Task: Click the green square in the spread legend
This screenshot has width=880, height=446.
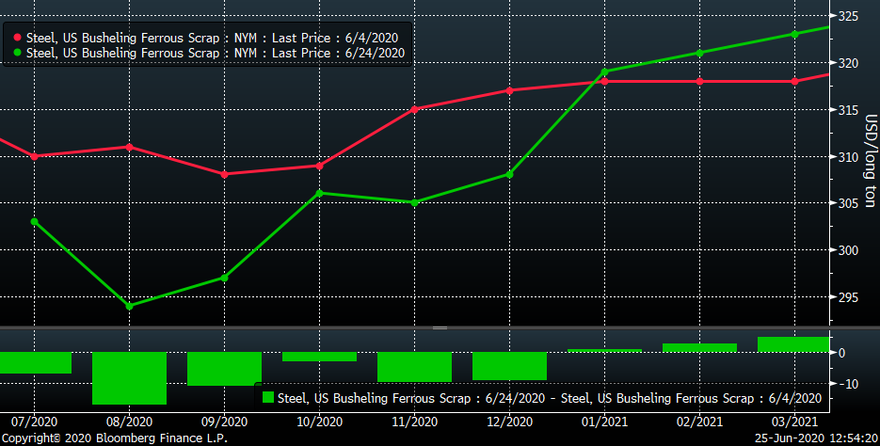Action: coord(269,398)
